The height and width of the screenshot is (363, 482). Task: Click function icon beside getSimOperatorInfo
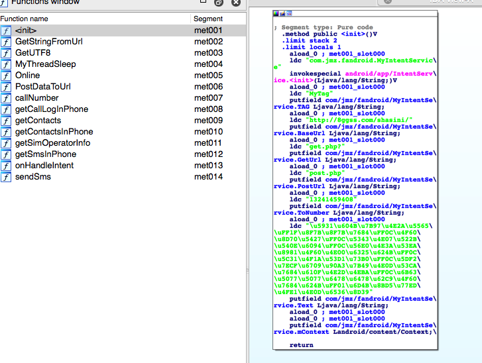[x=6, y=143]
